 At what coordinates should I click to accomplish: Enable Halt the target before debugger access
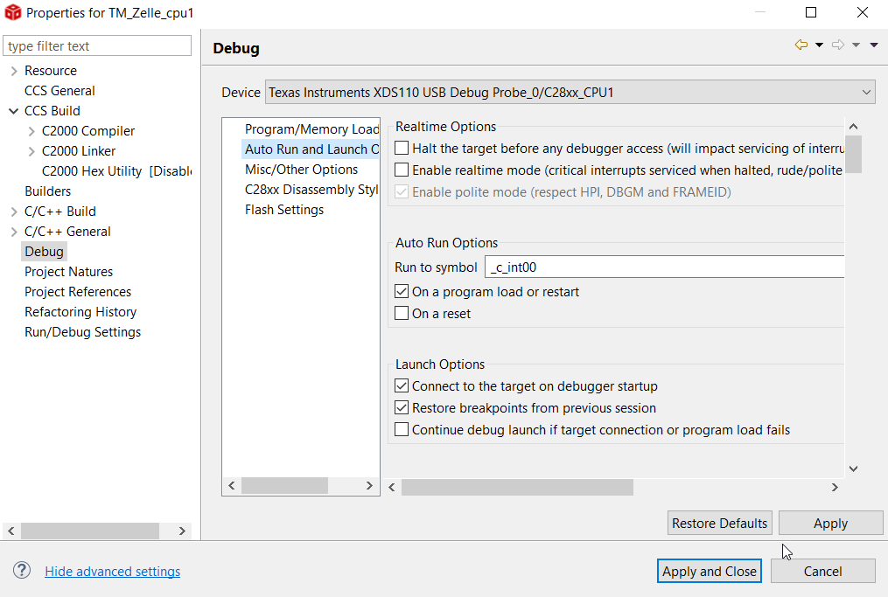tap(402, 149)
